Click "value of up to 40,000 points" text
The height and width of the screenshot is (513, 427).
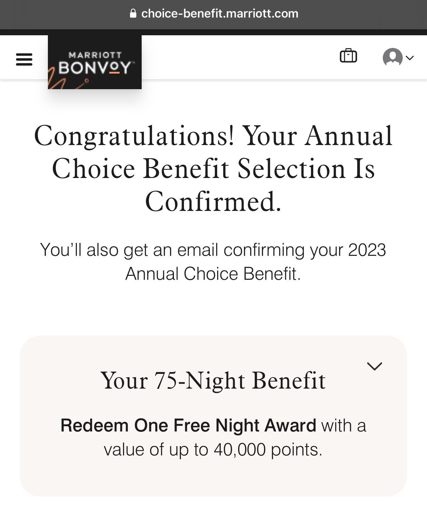(213, 449)
